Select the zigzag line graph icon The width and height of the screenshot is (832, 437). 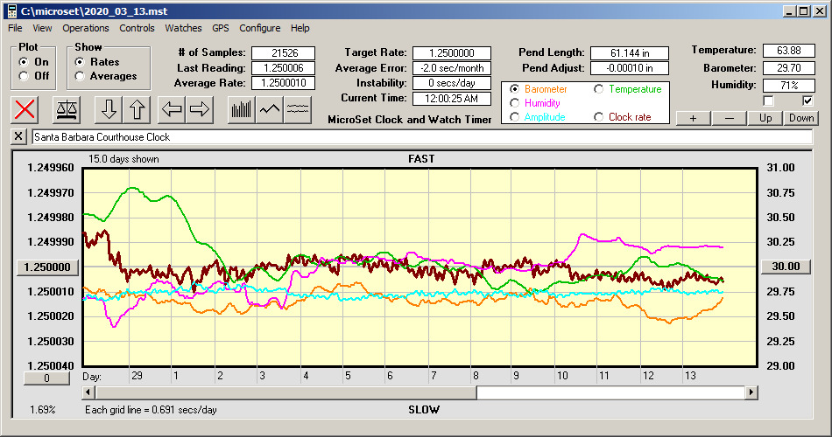coord(270,109)
